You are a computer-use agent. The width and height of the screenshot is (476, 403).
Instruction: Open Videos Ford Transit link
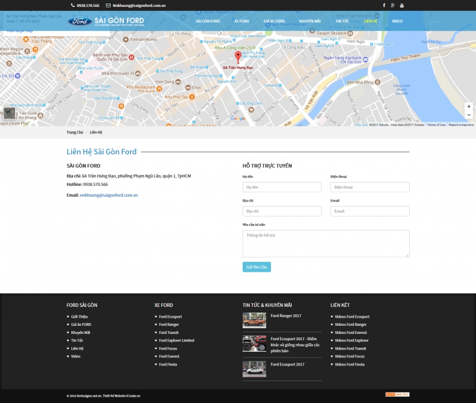click(x=350, y=348)
